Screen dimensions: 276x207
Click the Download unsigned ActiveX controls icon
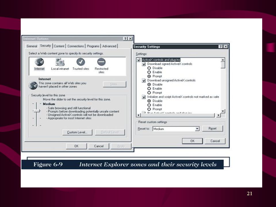click(x=144, y=80)
